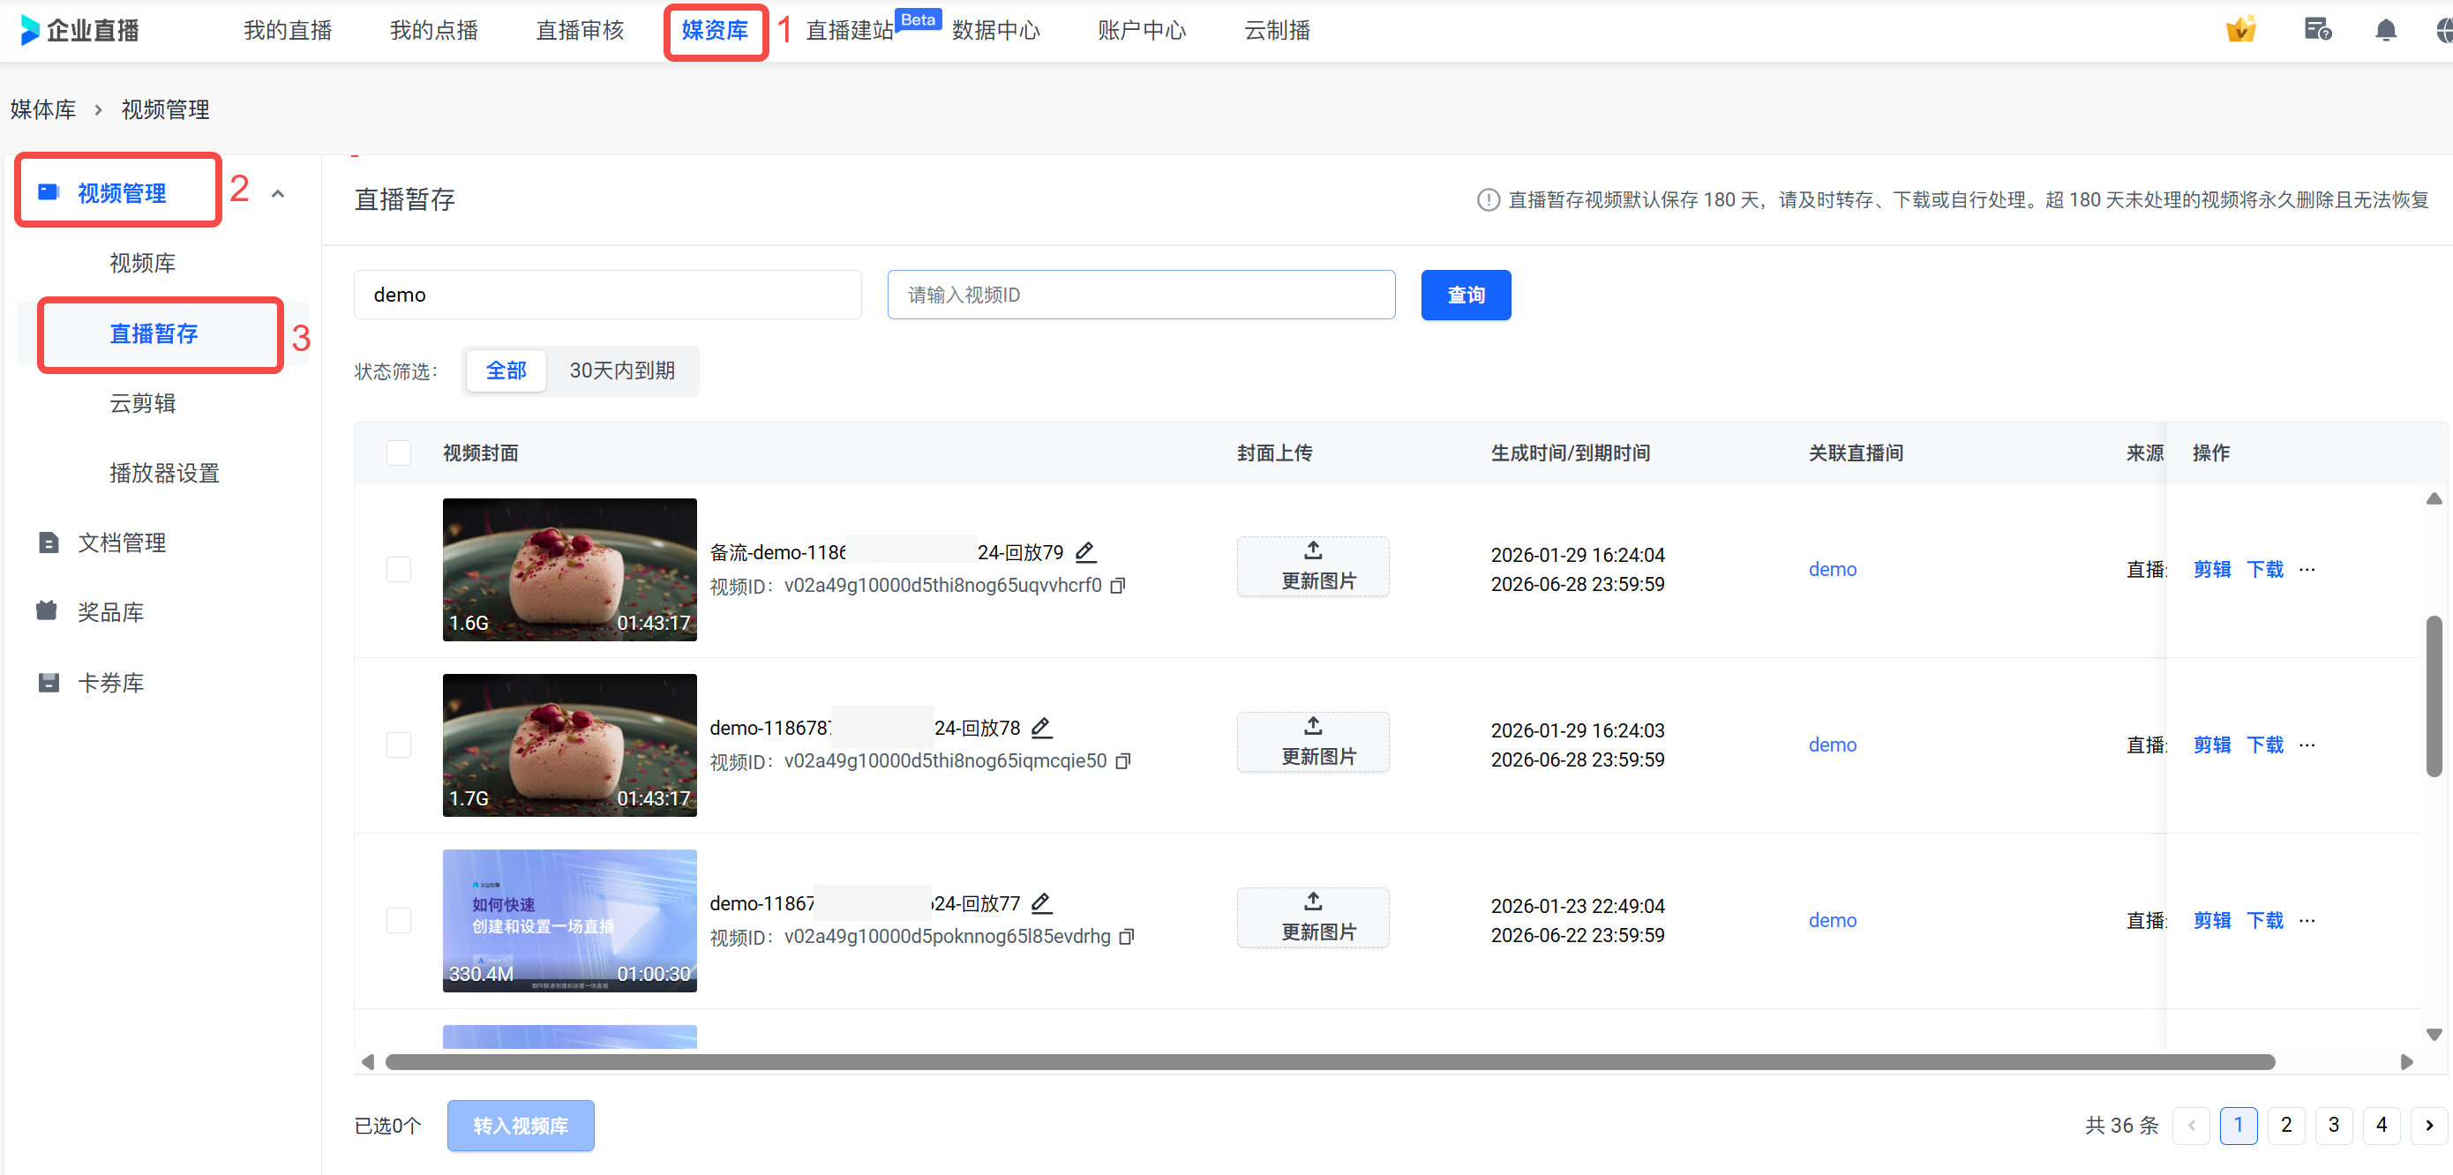The image size is (2453, 1175).
Task: Open 云制播 top menu
Action: click(1276, 31)
